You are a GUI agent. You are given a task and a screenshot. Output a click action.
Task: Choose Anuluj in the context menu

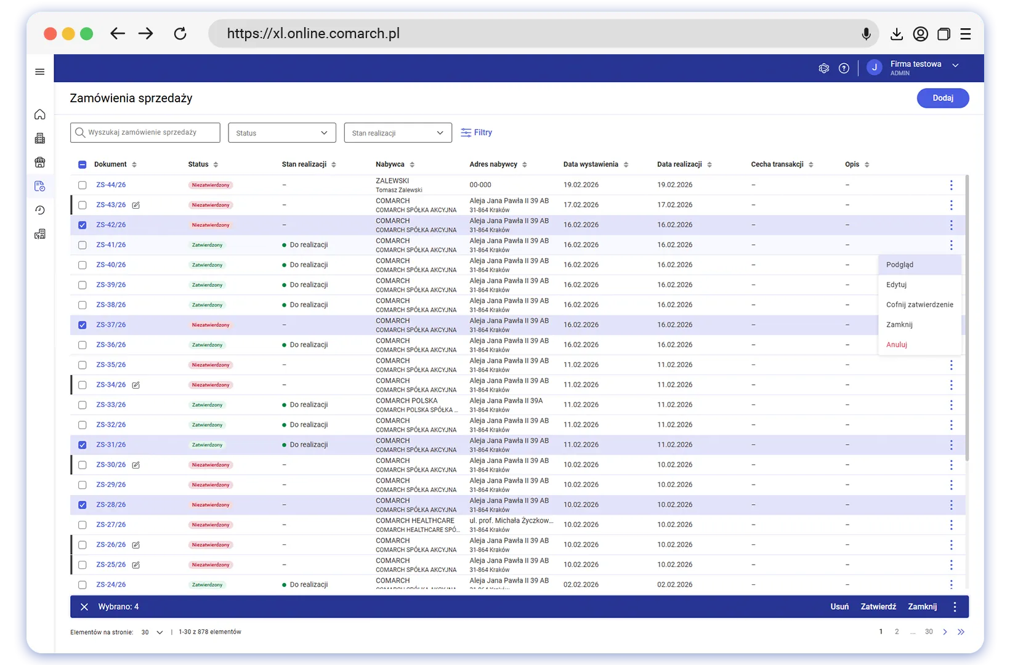click(x=897, y=345)
